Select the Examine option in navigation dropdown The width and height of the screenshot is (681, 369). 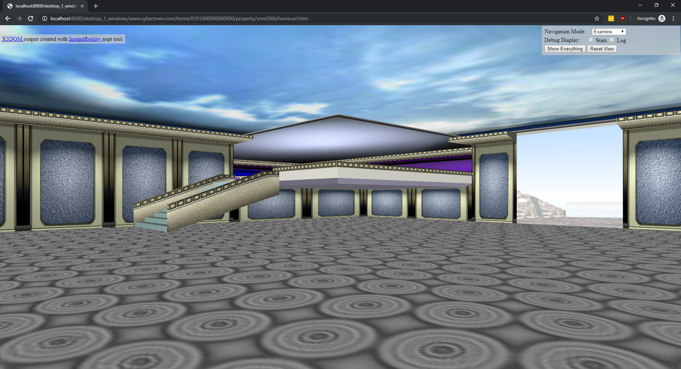[603, 31]
